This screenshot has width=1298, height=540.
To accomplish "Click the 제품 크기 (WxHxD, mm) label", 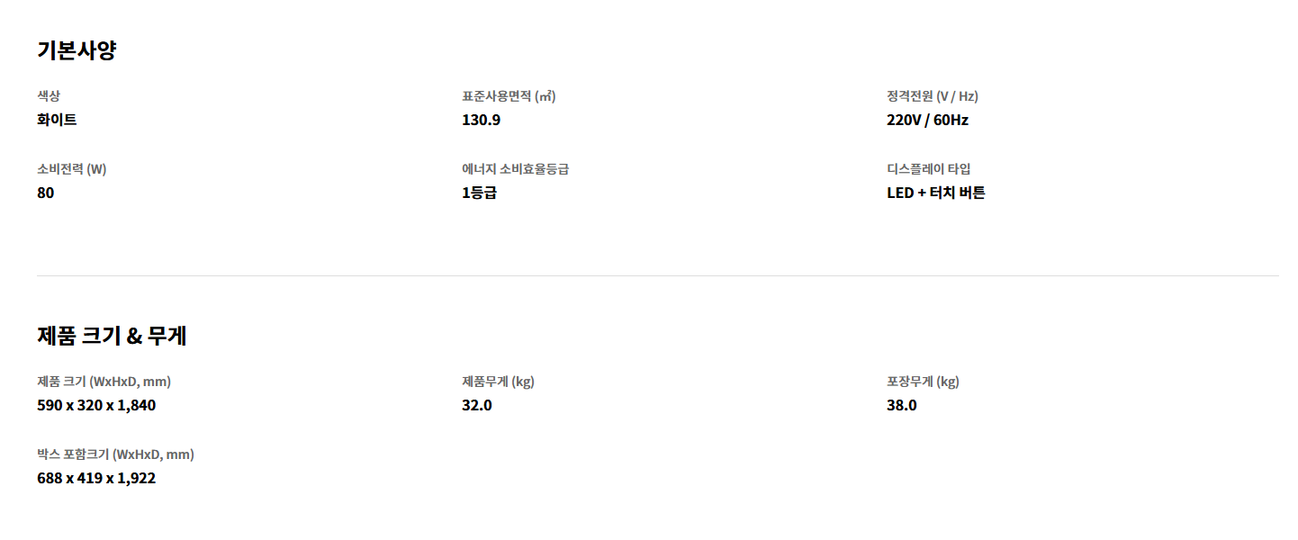I will [104, 382].
